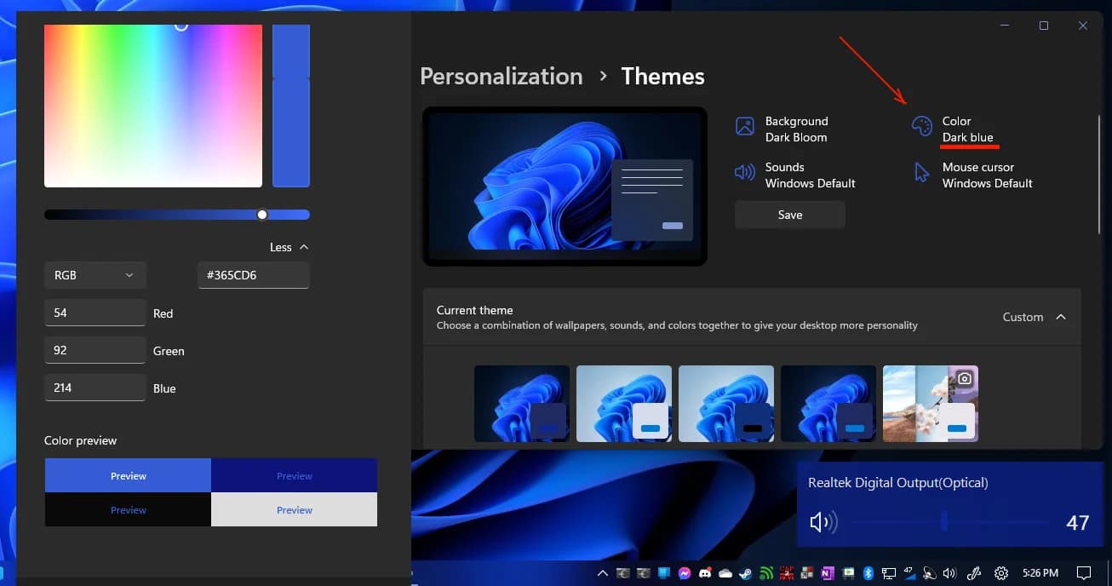The height and width of the screenshot is (586, 1112).
Task: Open the Background Dark Bloom setting
Action: (781, 129)
